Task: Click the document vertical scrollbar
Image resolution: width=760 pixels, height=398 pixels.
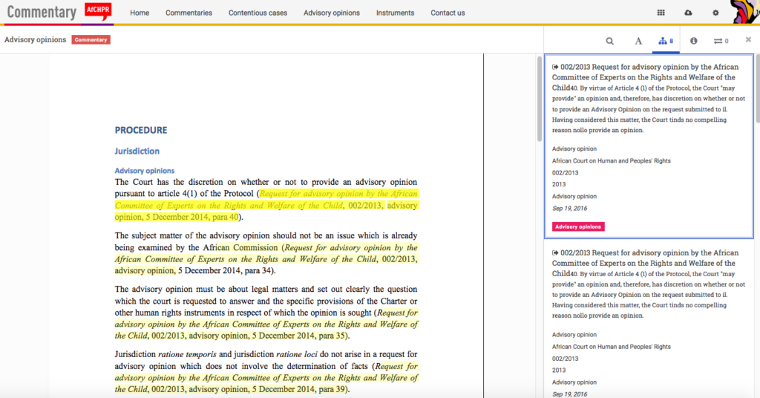Action: tap(539, 99)
